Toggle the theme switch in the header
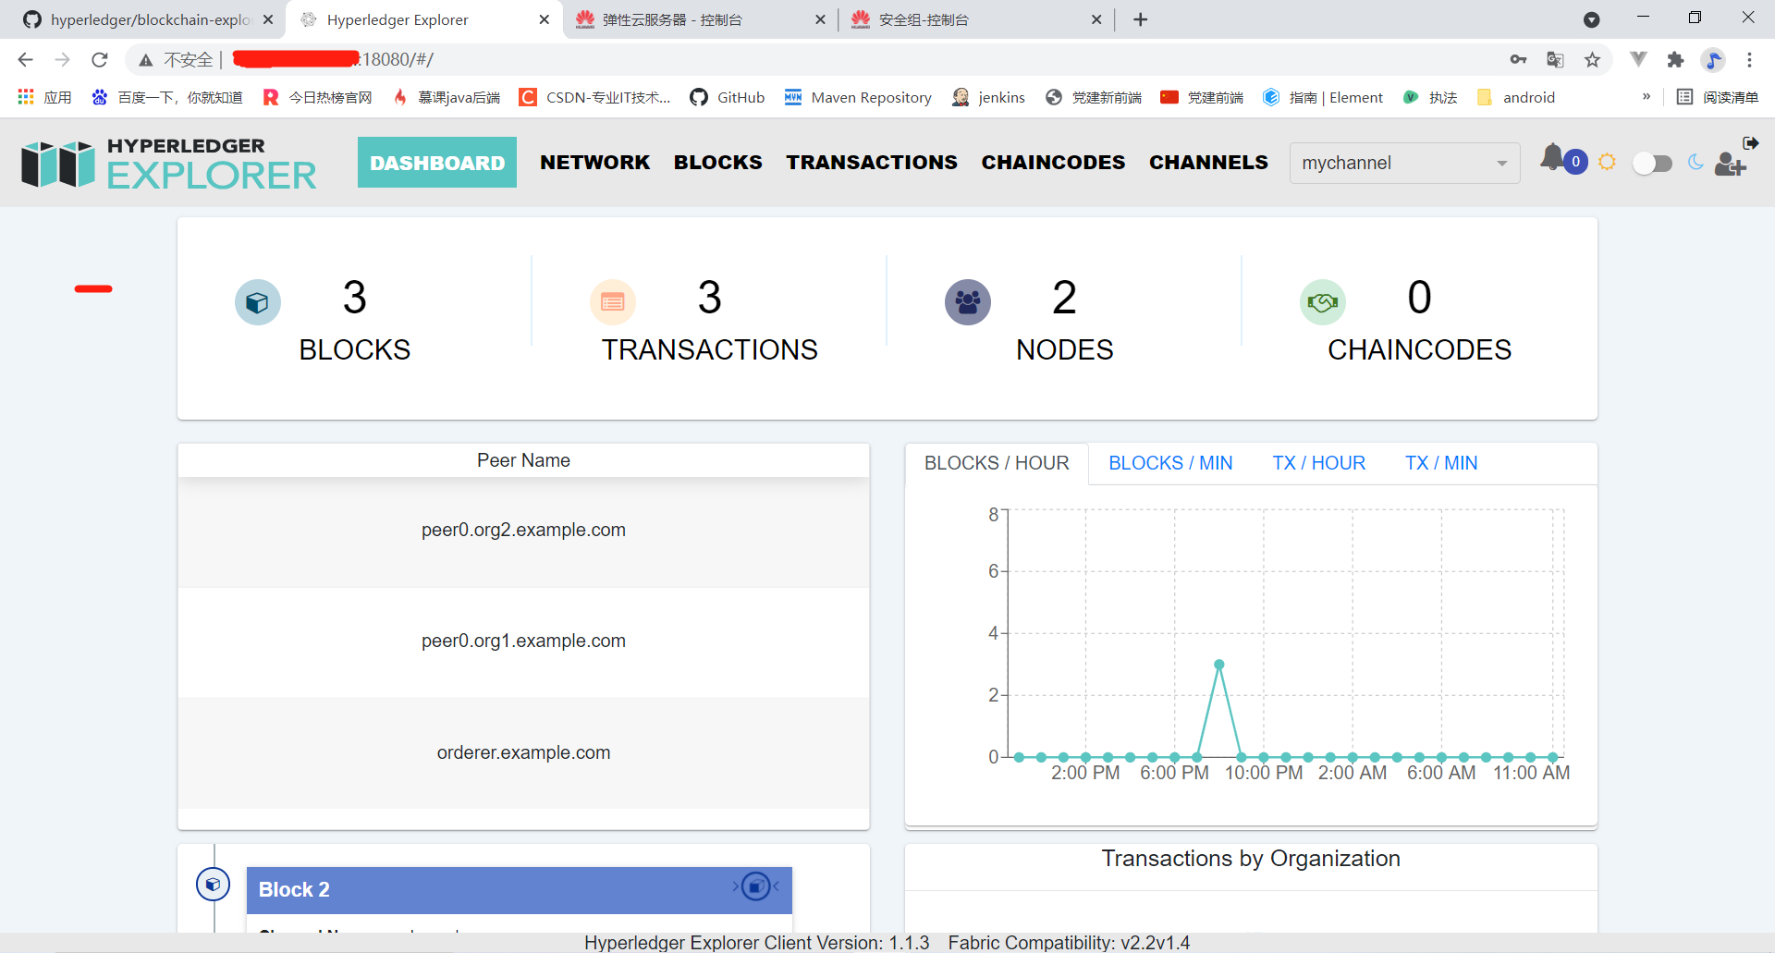 point(1653,163)
